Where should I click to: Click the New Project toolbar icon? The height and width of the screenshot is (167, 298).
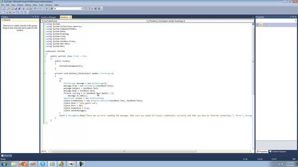[x=4, y=9]
